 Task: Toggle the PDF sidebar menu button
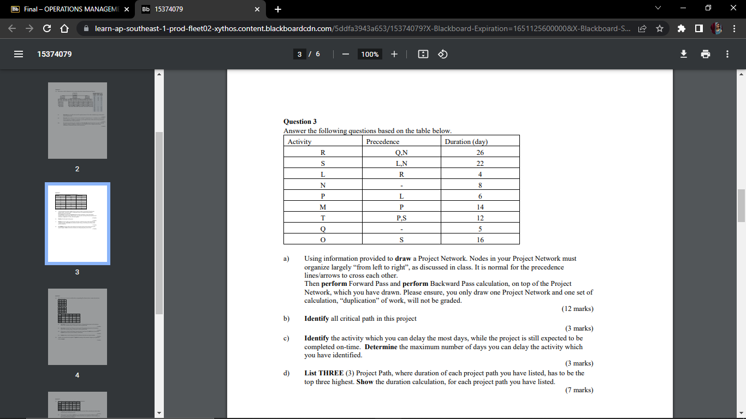pos(19,54)
